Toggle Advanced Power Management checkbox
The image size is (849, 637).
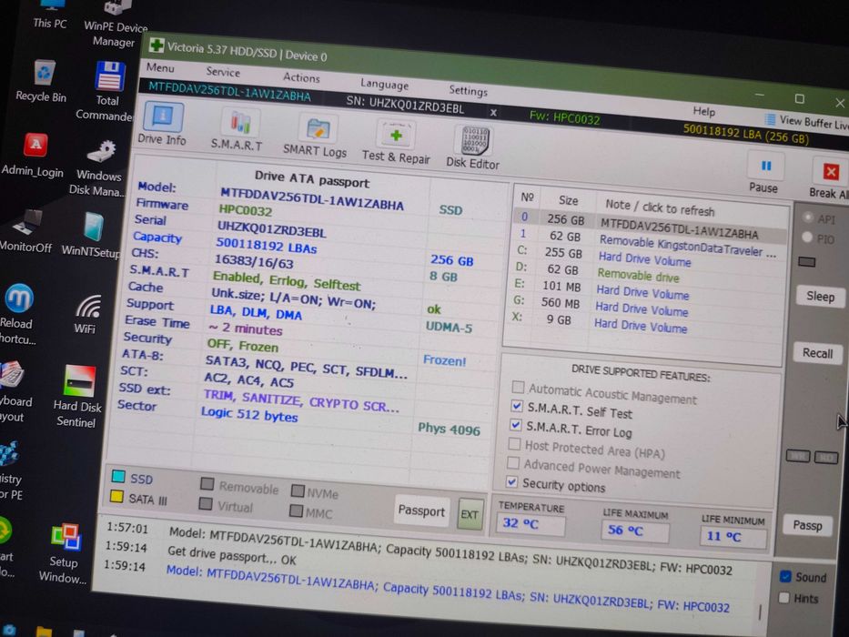coord(512,463)
